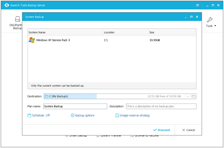Click the C:\ location cell
The image size is (224, 148).
pyautogui.click(x=106, y=40)
